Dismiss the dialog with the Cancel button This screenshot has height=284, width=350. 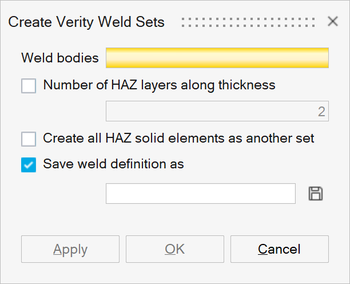[279, 249]
